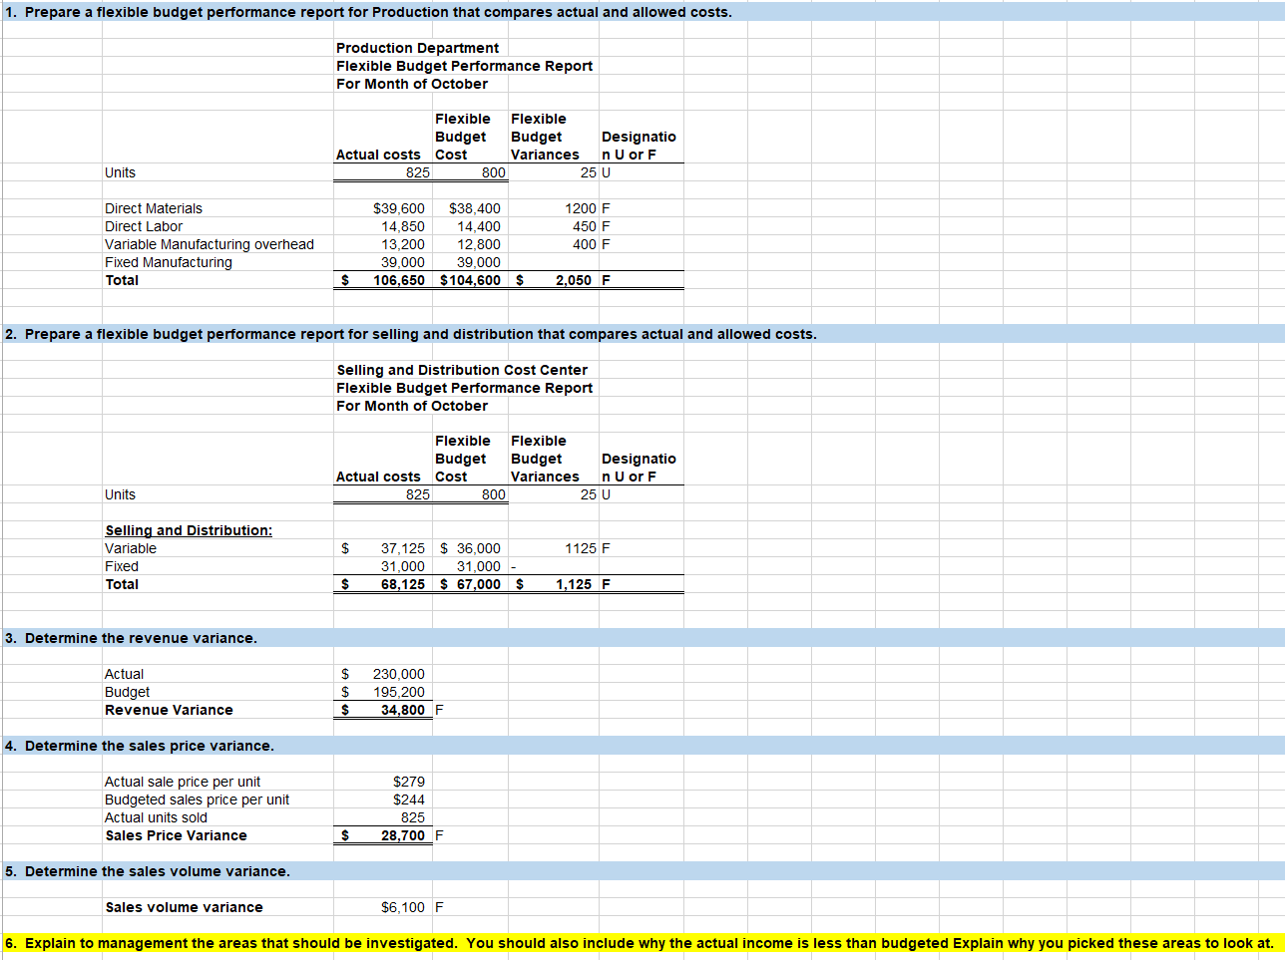Click actual sale price per unit $279
Image resolution: width=1285 pixels, height=960 pixels.
tap(409, 782)
